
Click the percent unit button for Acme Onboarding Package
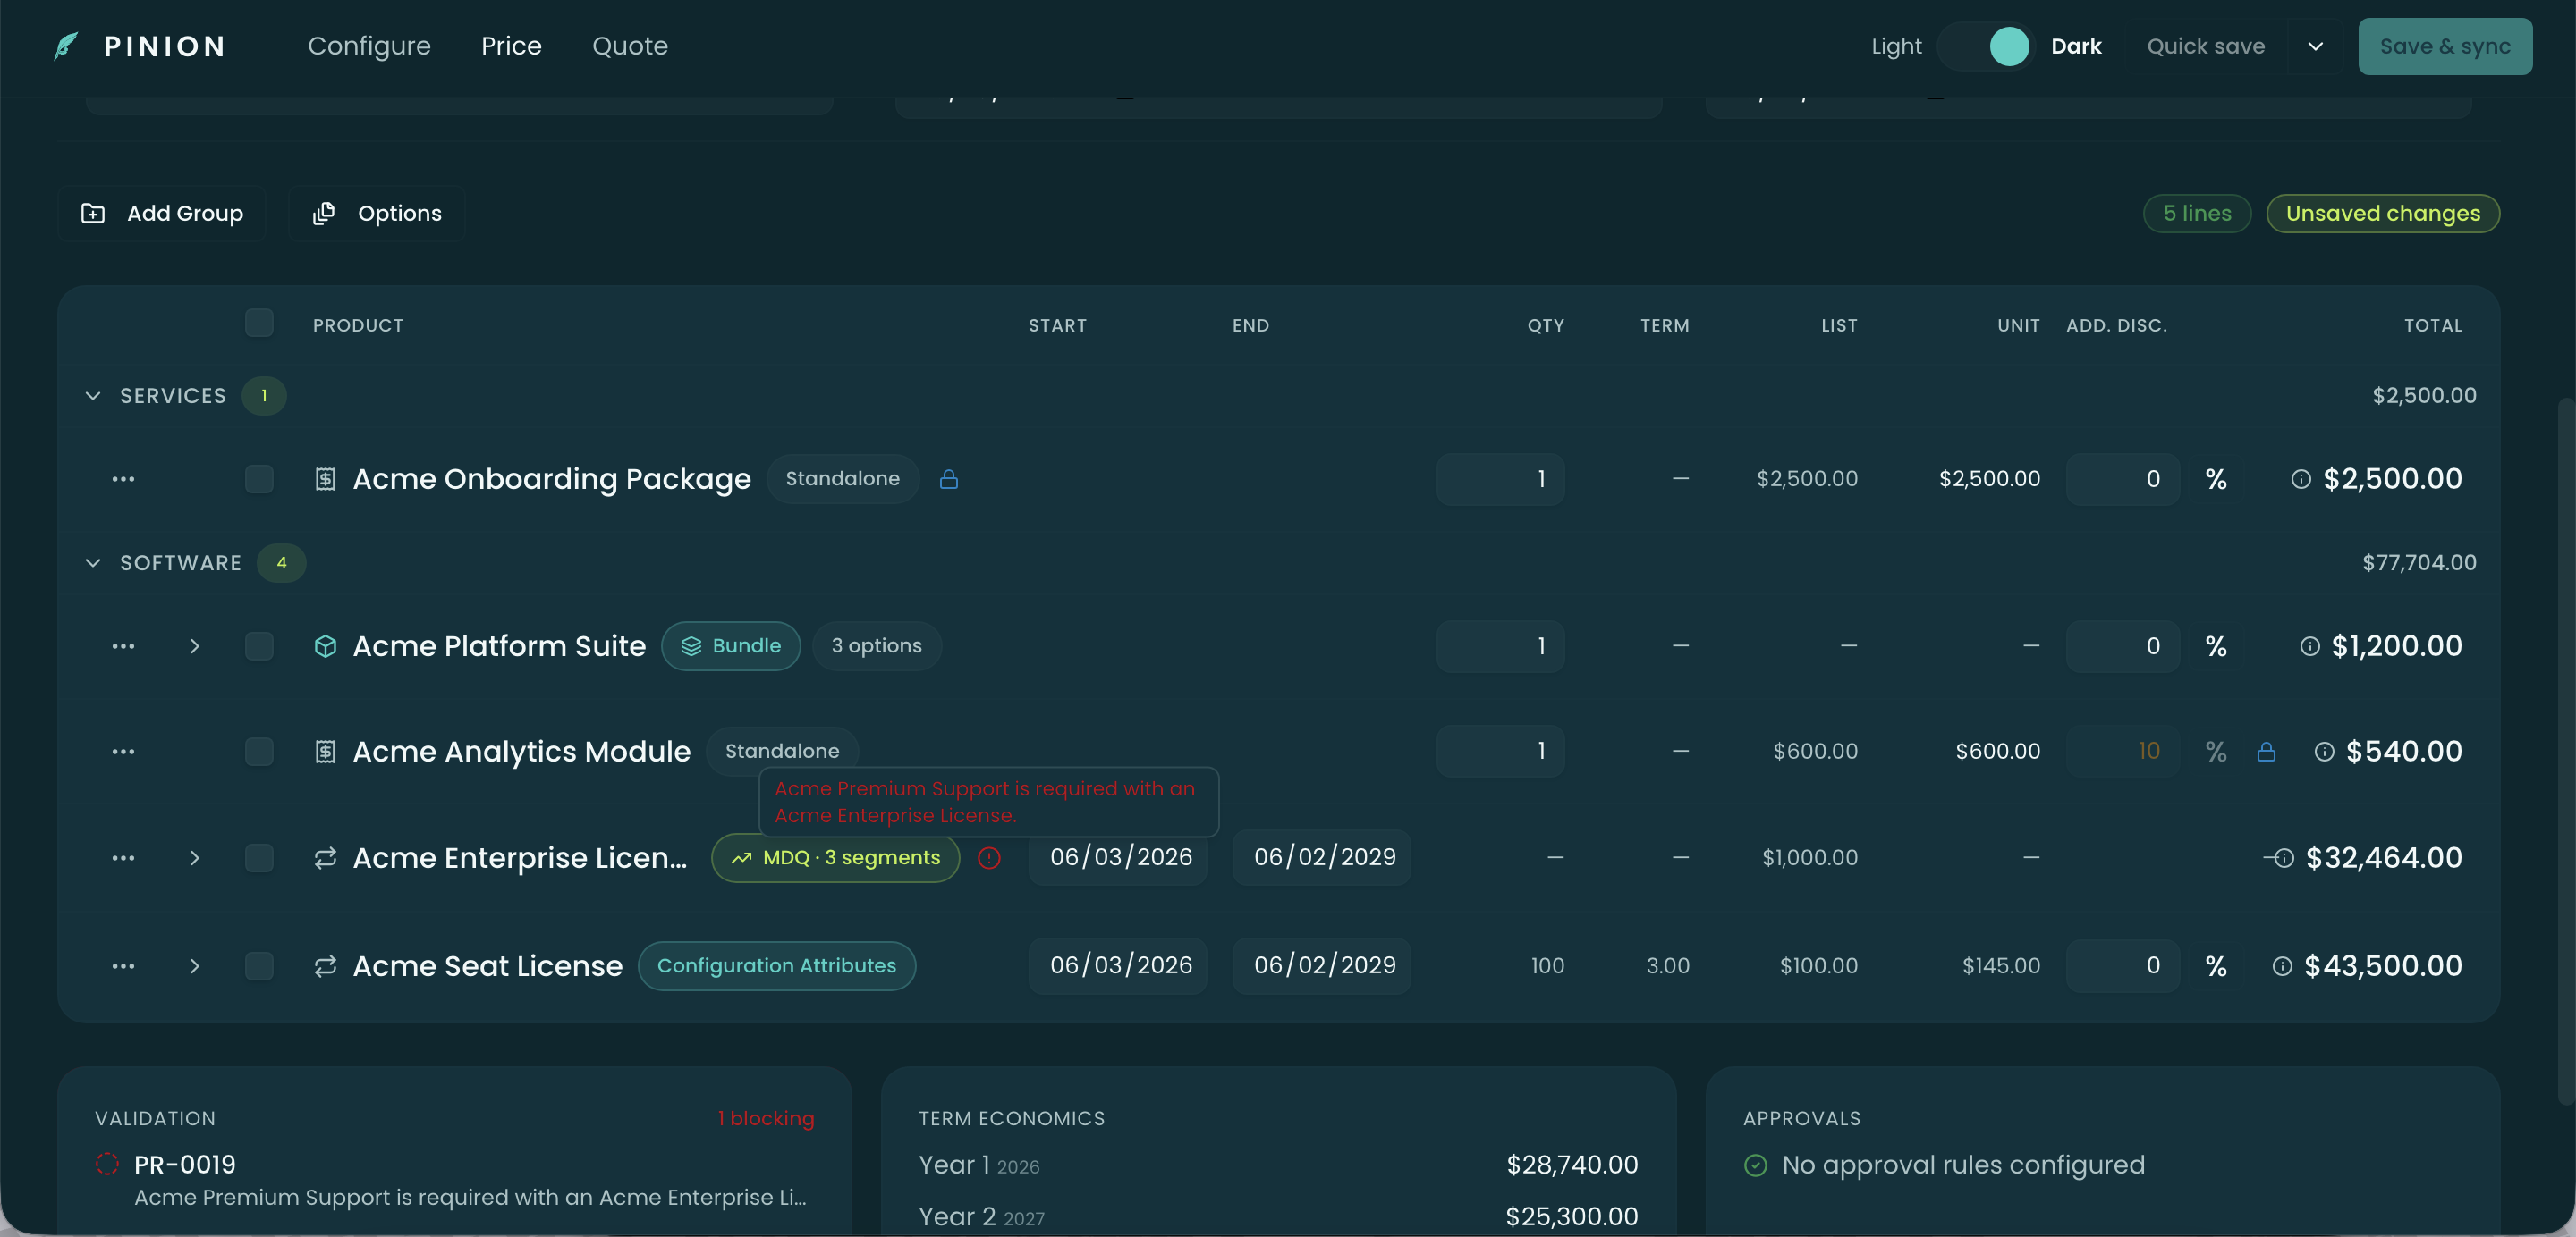point(2216,478)
